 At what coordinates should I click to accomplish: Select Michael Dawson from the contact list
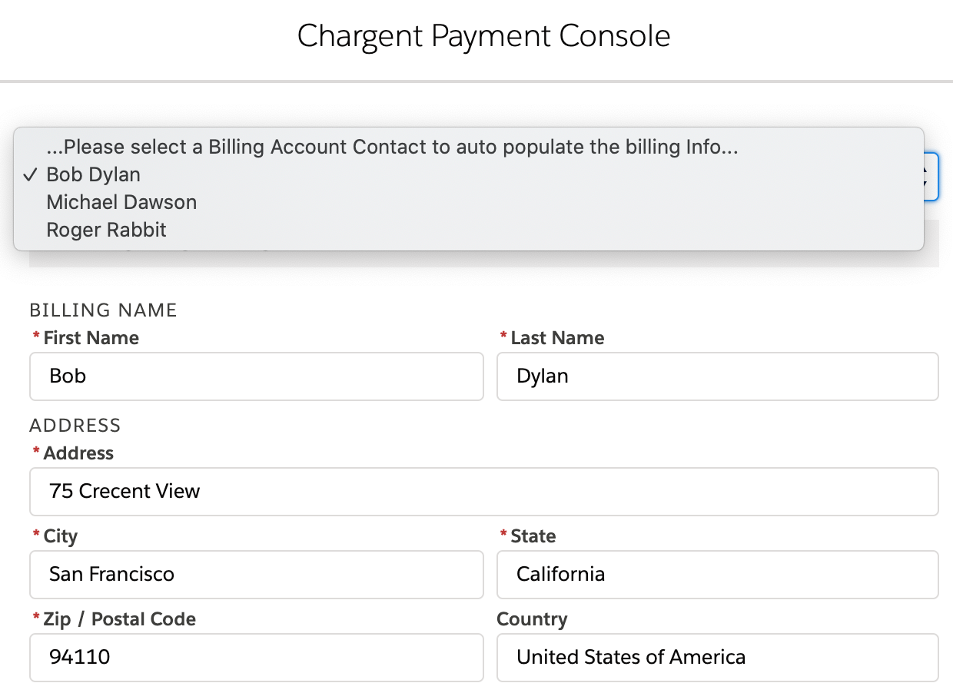(121, 202)
